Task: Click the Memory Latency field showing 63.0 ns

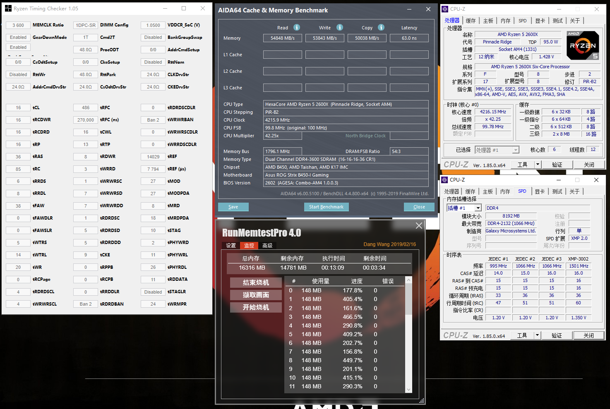Action: click(x=409, y=38)
